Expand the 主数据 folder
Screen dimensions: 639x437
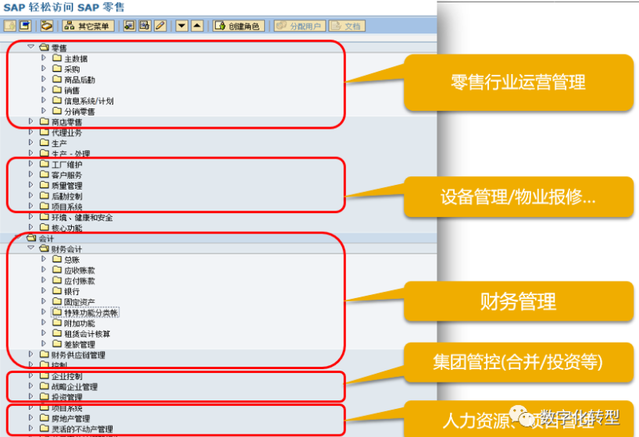pyautogui.click(x=44, y=58)
